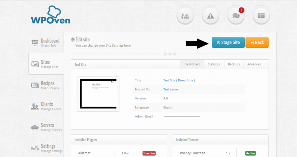Screen dimensions: 297x157
Task: Open the billing coins icon in header
Action: 185,16
